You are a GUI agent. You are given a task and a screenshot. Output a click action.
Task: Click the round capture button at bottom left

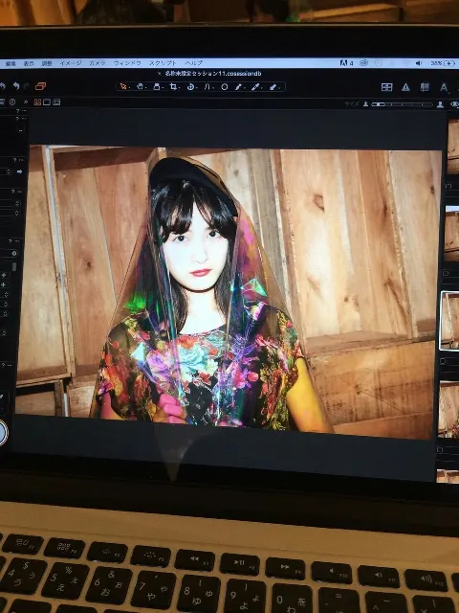[2, 432]
